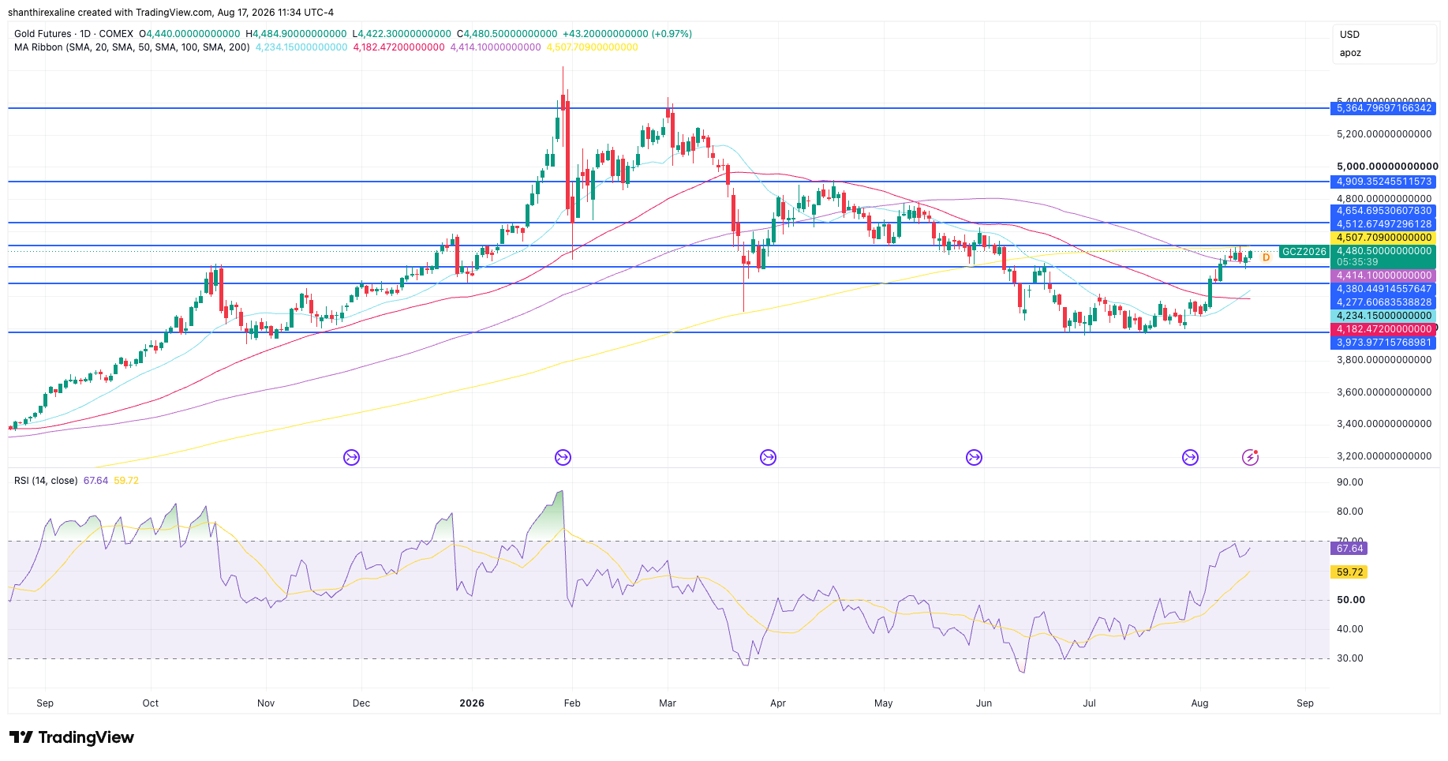1448x761 pixels.
Task: Click the +43.20 (+0.97%) change value in the legend
Action: click(x=627, y=34)
